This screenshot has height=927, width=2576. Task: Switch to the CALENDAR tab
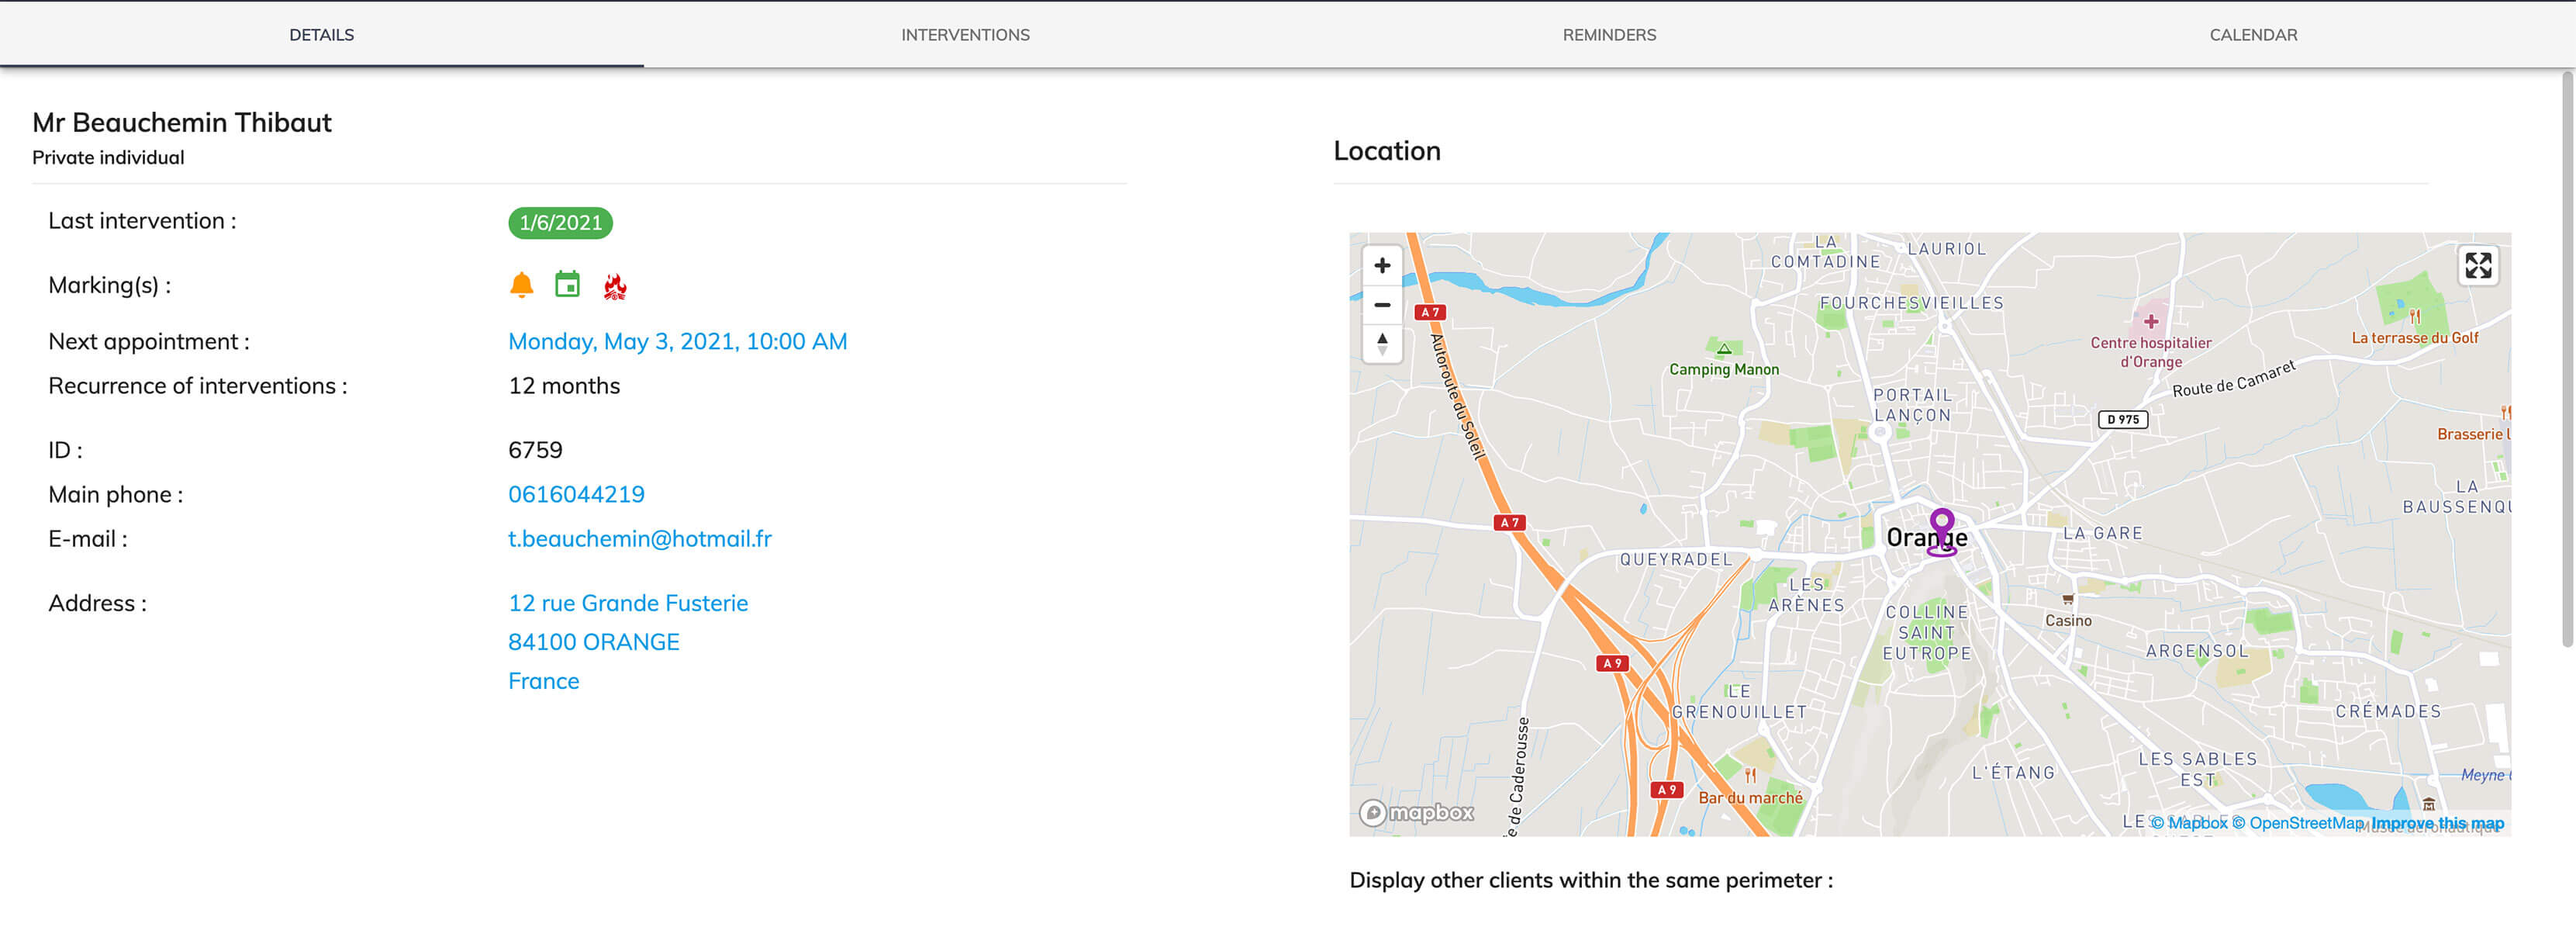(x=2252, y=34)
